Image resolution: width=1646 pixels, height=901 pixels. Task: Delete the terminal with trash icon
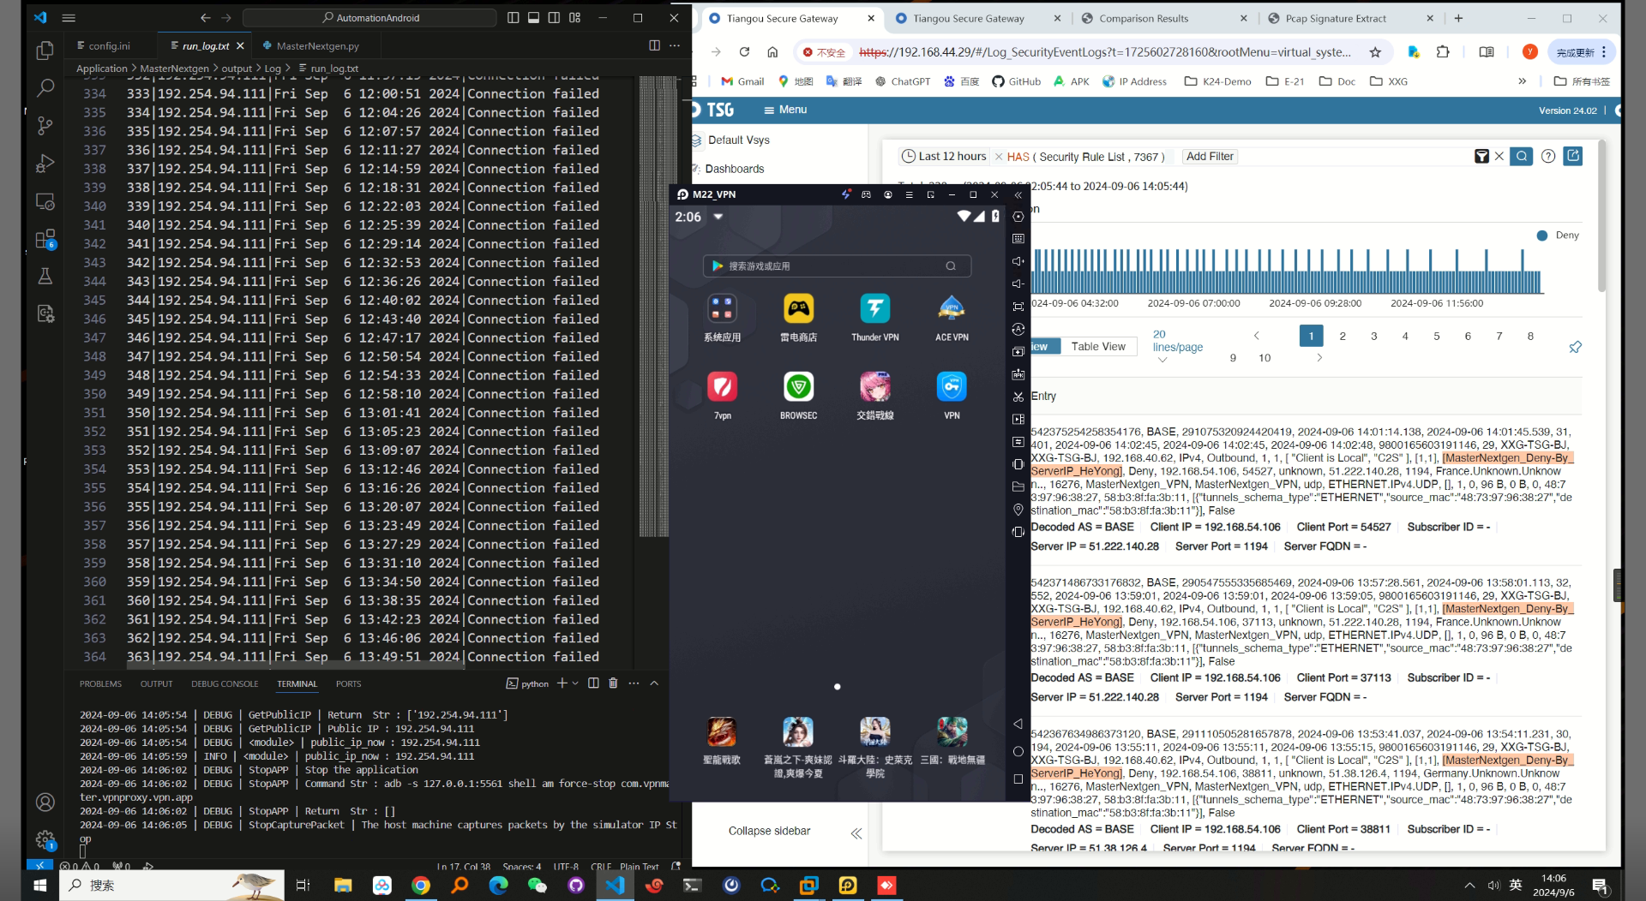(613, 683)
